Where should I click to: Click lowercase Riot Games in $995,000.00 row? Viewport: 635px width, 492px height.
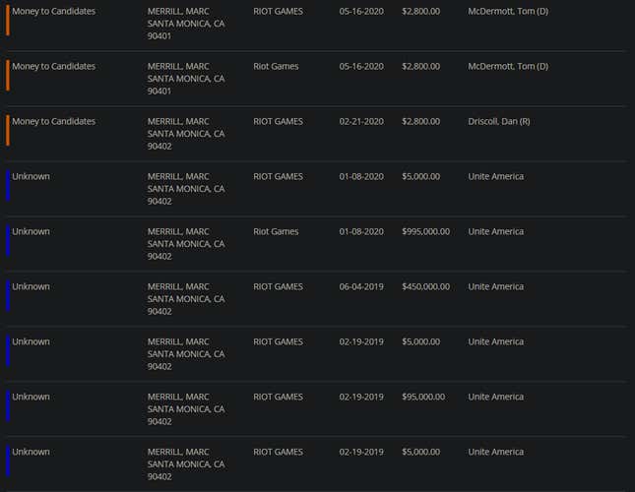(x=276, y=231)
